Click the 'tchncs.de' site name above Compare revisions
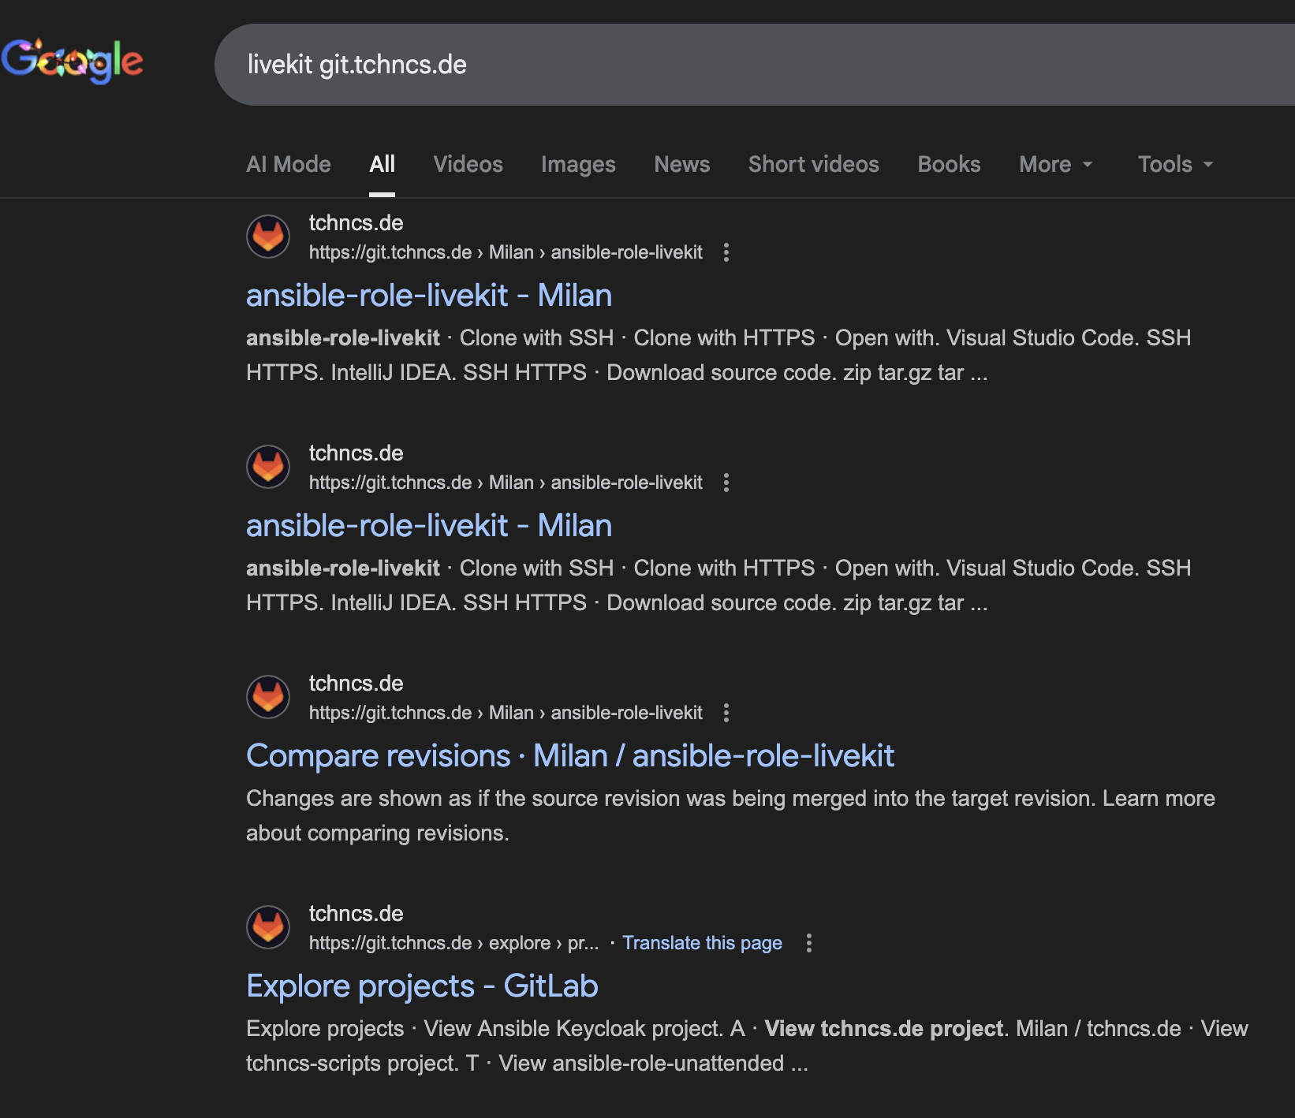 [356, 684]
